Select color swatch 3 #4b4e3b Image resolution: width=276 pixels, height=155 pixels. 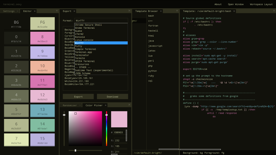[x=16, y=82]
